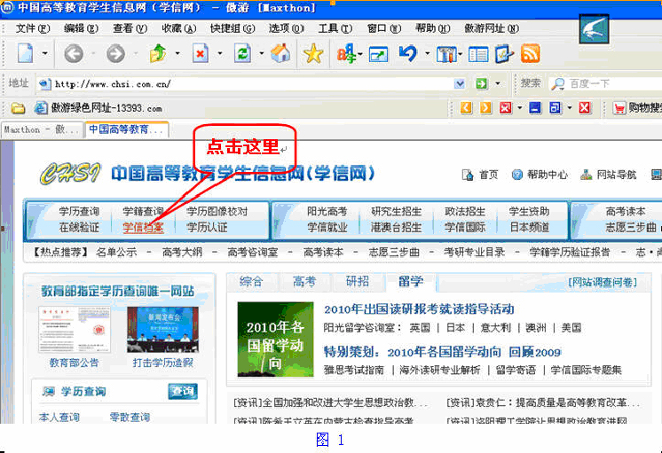
Task: Click the 帮助中心 link
Action: 540,175
